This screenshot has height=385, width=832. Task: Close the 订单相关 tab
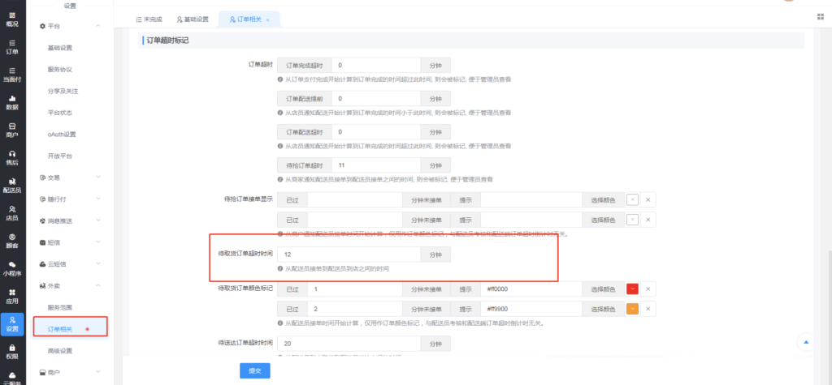click(267, 19)
